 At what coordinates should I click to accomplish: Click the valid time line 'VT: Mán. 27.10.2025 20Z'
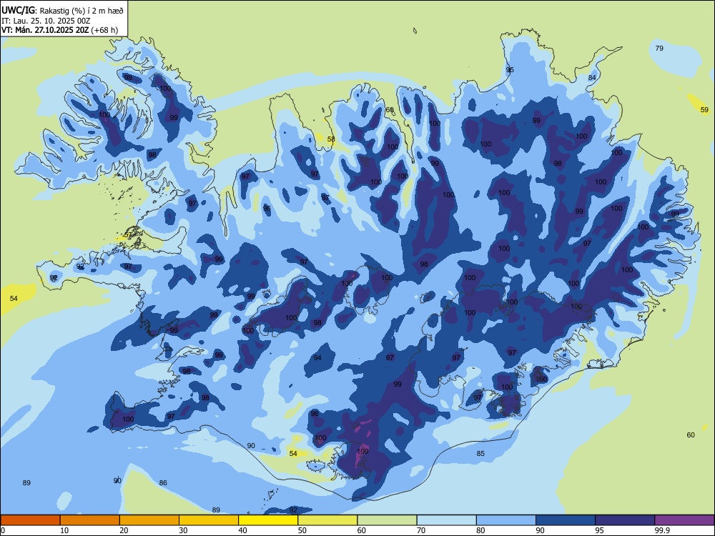pyautogui.click(x=45, y=30)
